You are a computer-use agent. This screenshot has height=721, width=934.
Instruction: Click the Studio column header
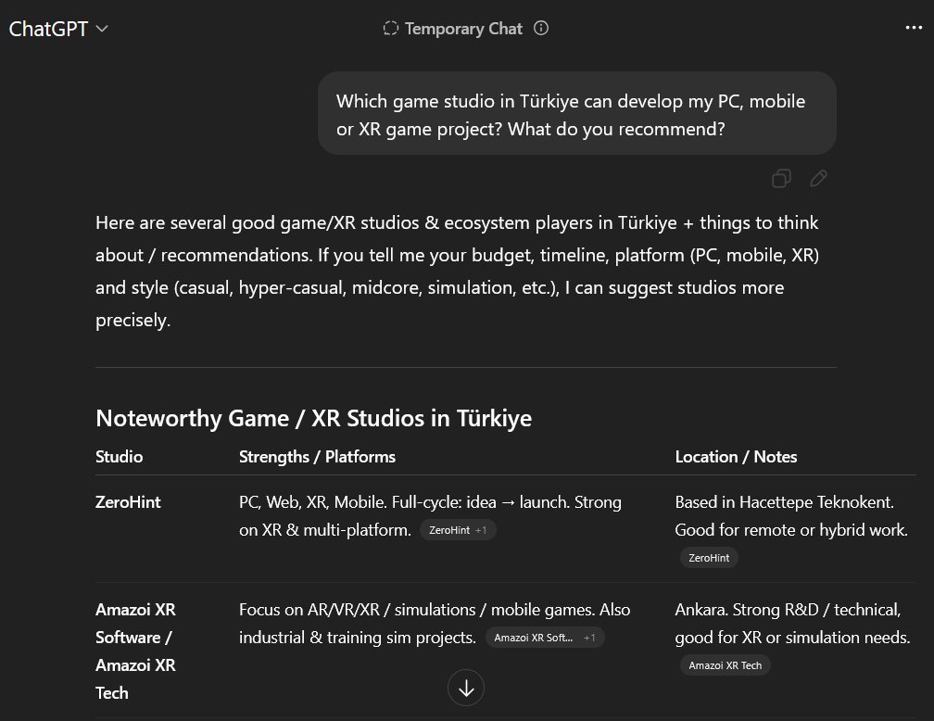120,457
